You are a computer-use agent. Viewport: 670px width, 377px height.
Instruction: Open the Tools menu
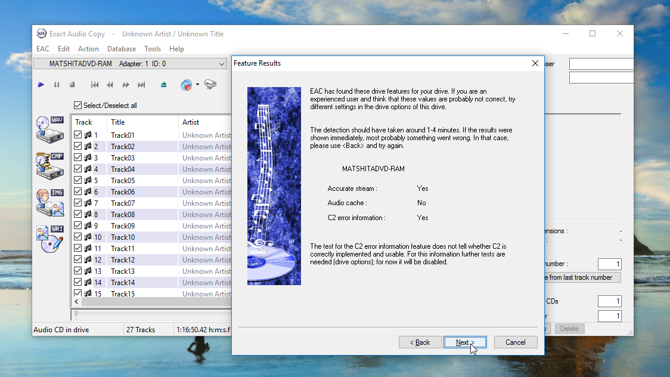pos(153,48)
